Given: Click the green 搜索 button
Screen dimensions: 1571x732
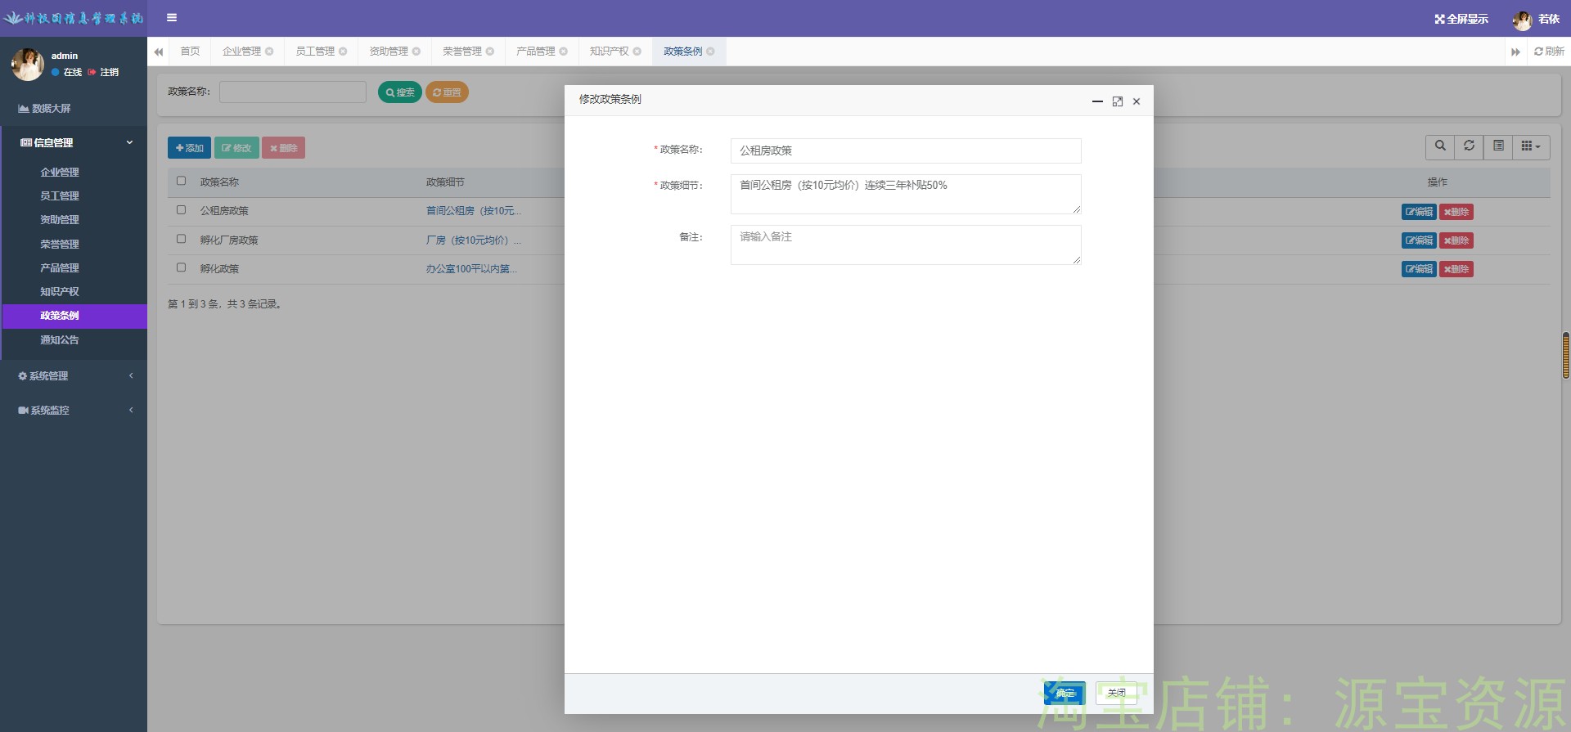Looking at the screenshot, I should [x=400, y=92].
